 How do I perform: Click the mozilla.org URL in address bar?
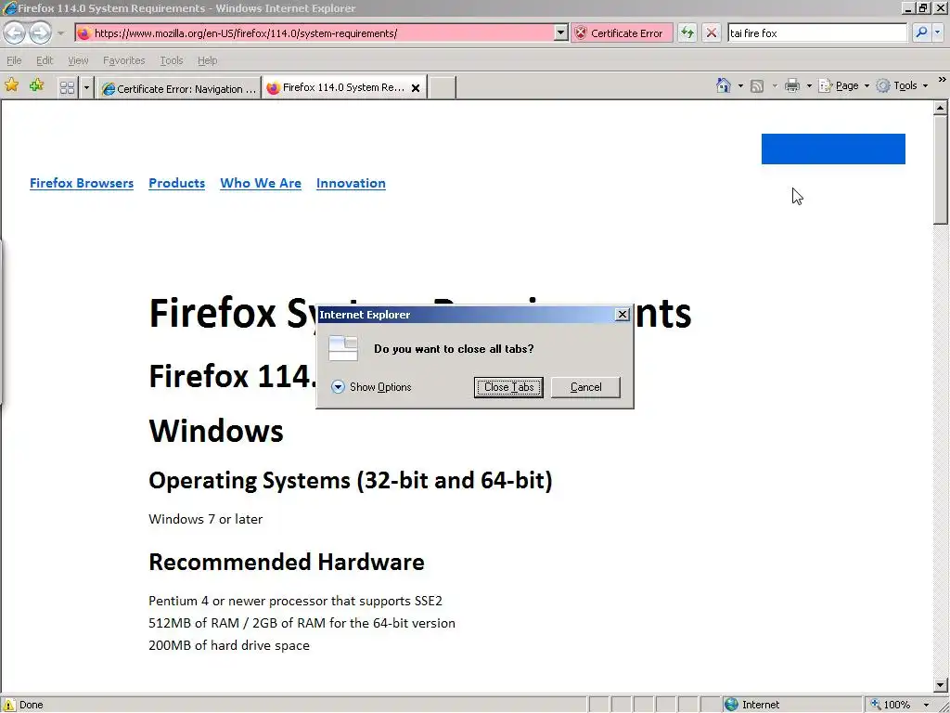(x=245, y=33)
